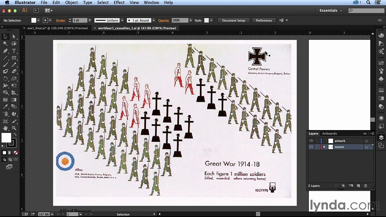This screenshot has width=386, height=217.
Task: Click the large Fill color swatch
Action: click(6, 138)
